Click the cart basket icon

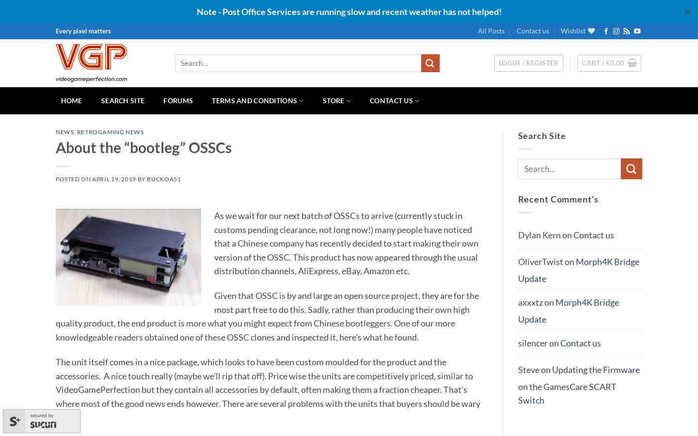(x=633, y=63)
